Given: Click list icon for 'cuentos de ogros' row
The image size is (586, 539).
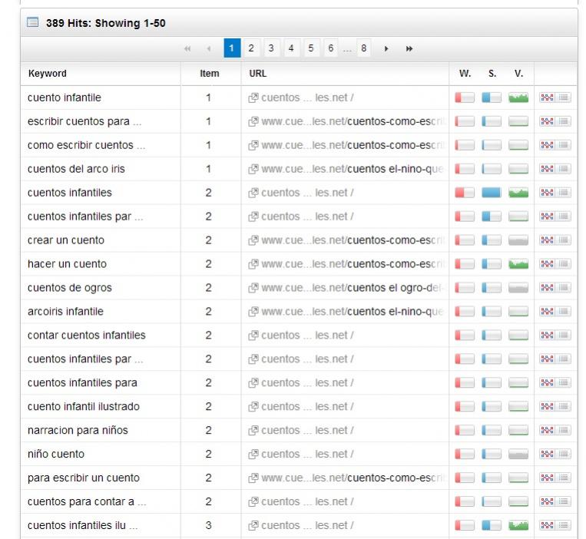Looking at the screenshot, I should click(x=564, y=288).
